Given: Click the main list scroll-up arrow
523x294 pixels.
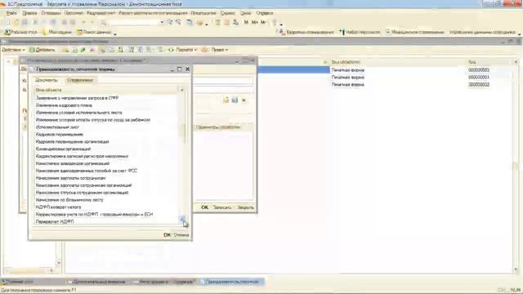Looking at the screenshot, I should click(516, 62).
